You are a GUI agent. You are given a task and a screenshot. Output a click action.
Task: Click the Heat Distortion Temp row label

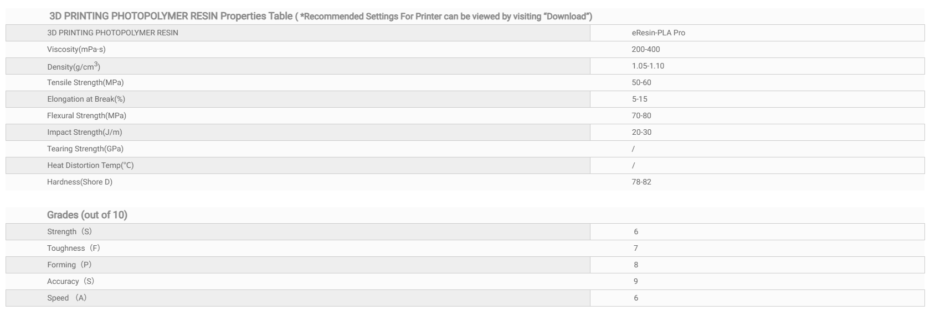(90, 165)
